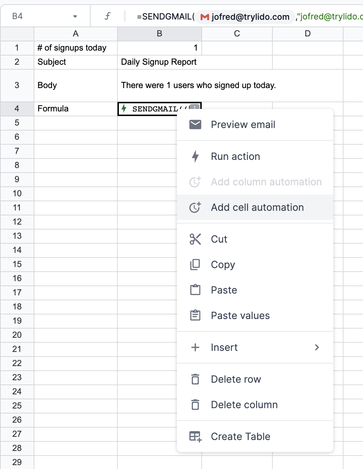The image size is (363, 469).
Task: Expand the Insert submenu chevron
Action: 317,347
